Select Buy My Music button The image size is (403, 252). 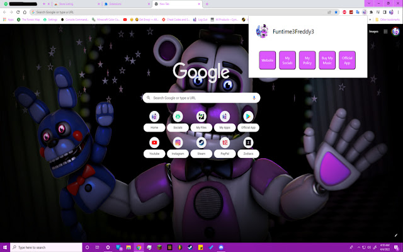coord(327,60)
